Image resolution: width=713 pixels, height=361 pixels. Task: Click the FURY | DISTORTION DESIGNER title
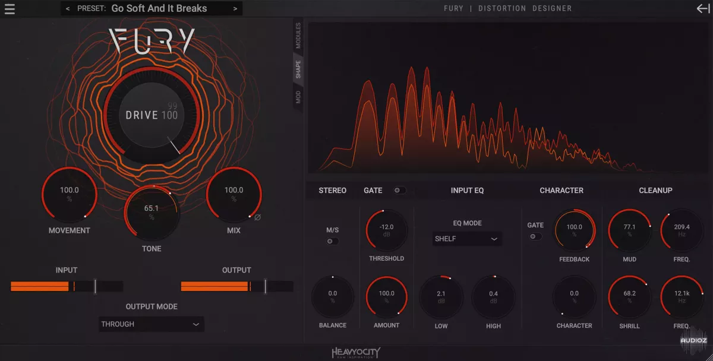508,8
